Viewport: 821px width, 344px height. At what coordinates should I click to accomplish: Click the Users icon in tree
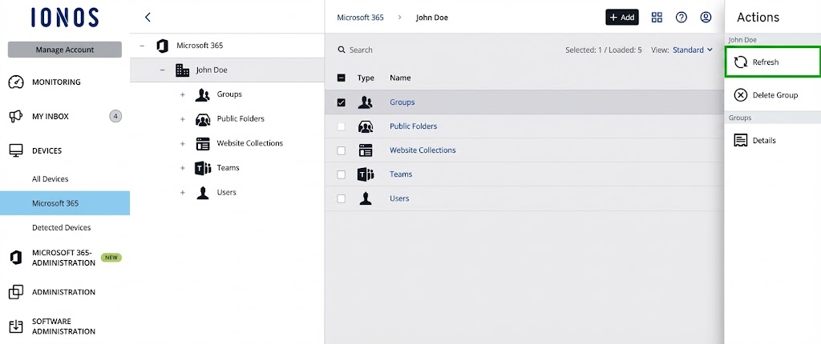(x=203, y=192)
